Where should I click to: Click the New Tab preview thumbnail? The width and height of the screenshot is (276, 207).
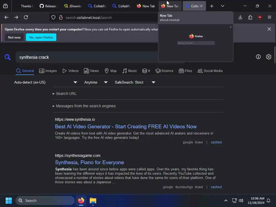pos(196,43)
